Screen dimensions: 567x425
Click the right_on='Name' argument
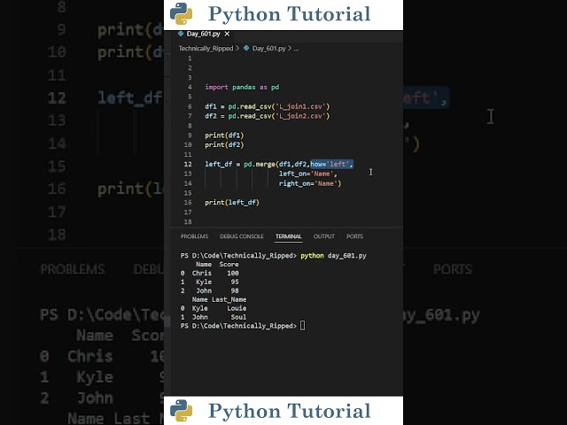coord(310,183)
